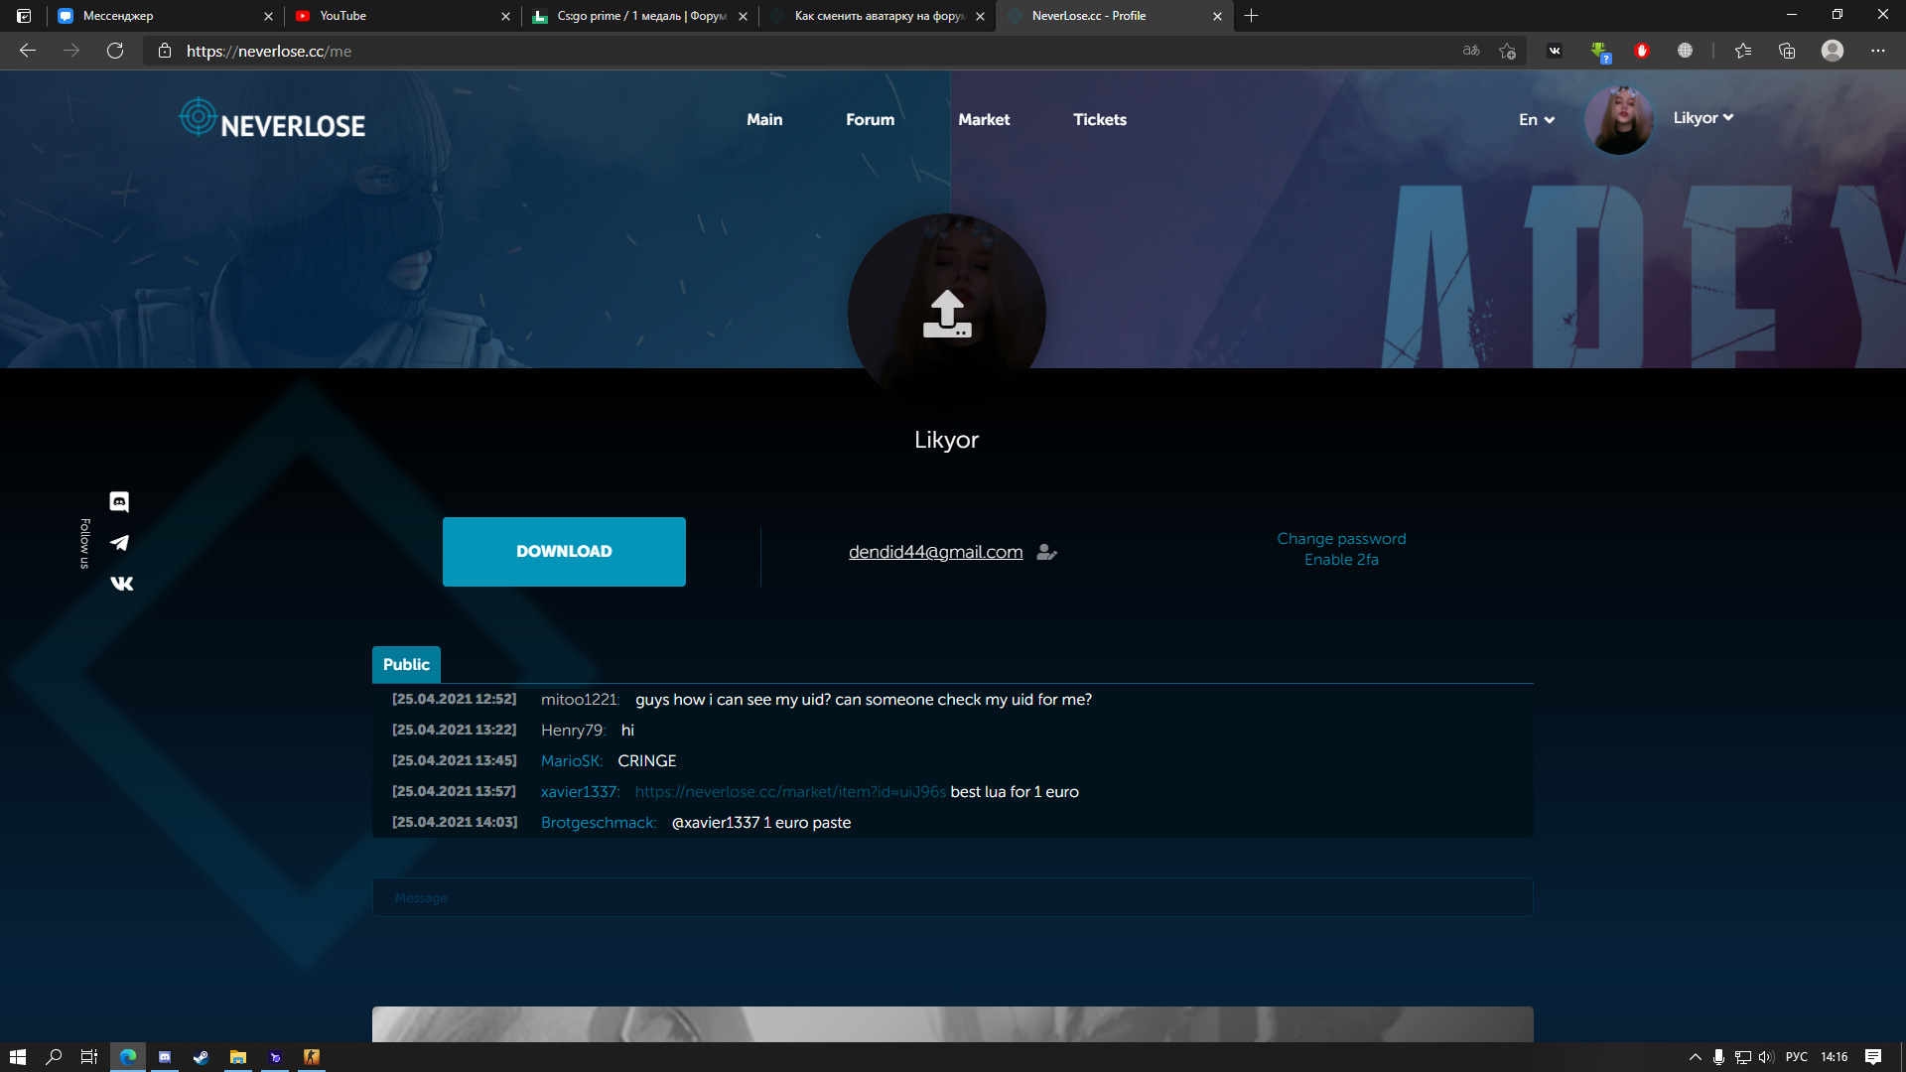Click the Change password link

(x=1340, y=539)
